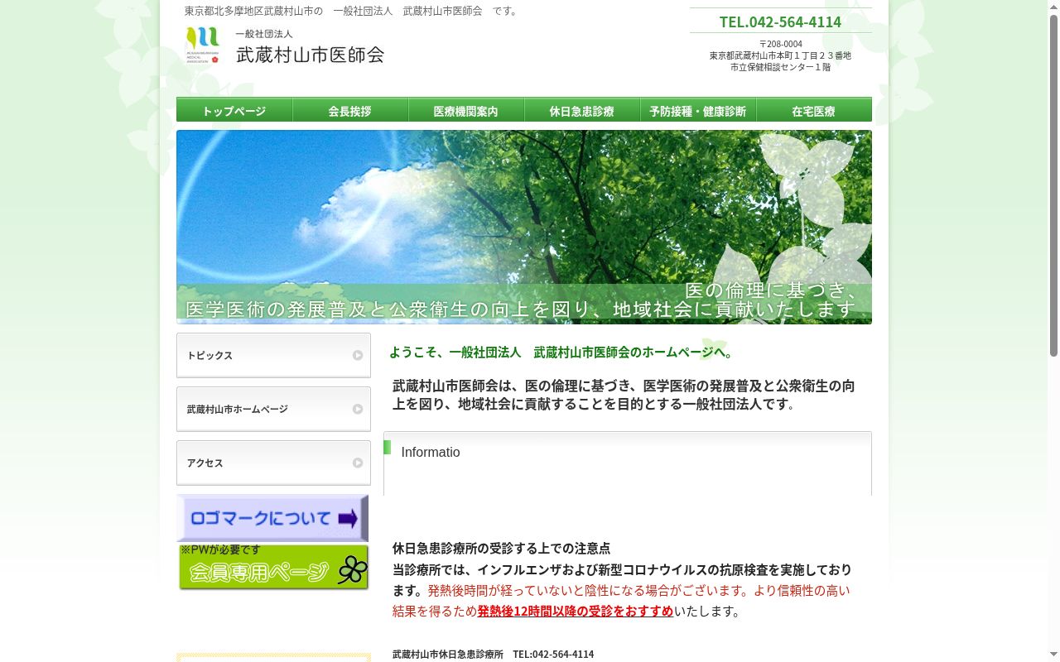
Task: Open the トピックス sidebar button
Action: [273, 355]
